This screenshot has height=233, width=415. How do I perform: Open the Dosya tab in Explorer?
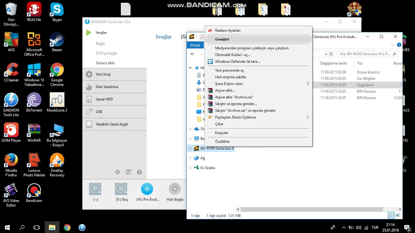point(195,45)
